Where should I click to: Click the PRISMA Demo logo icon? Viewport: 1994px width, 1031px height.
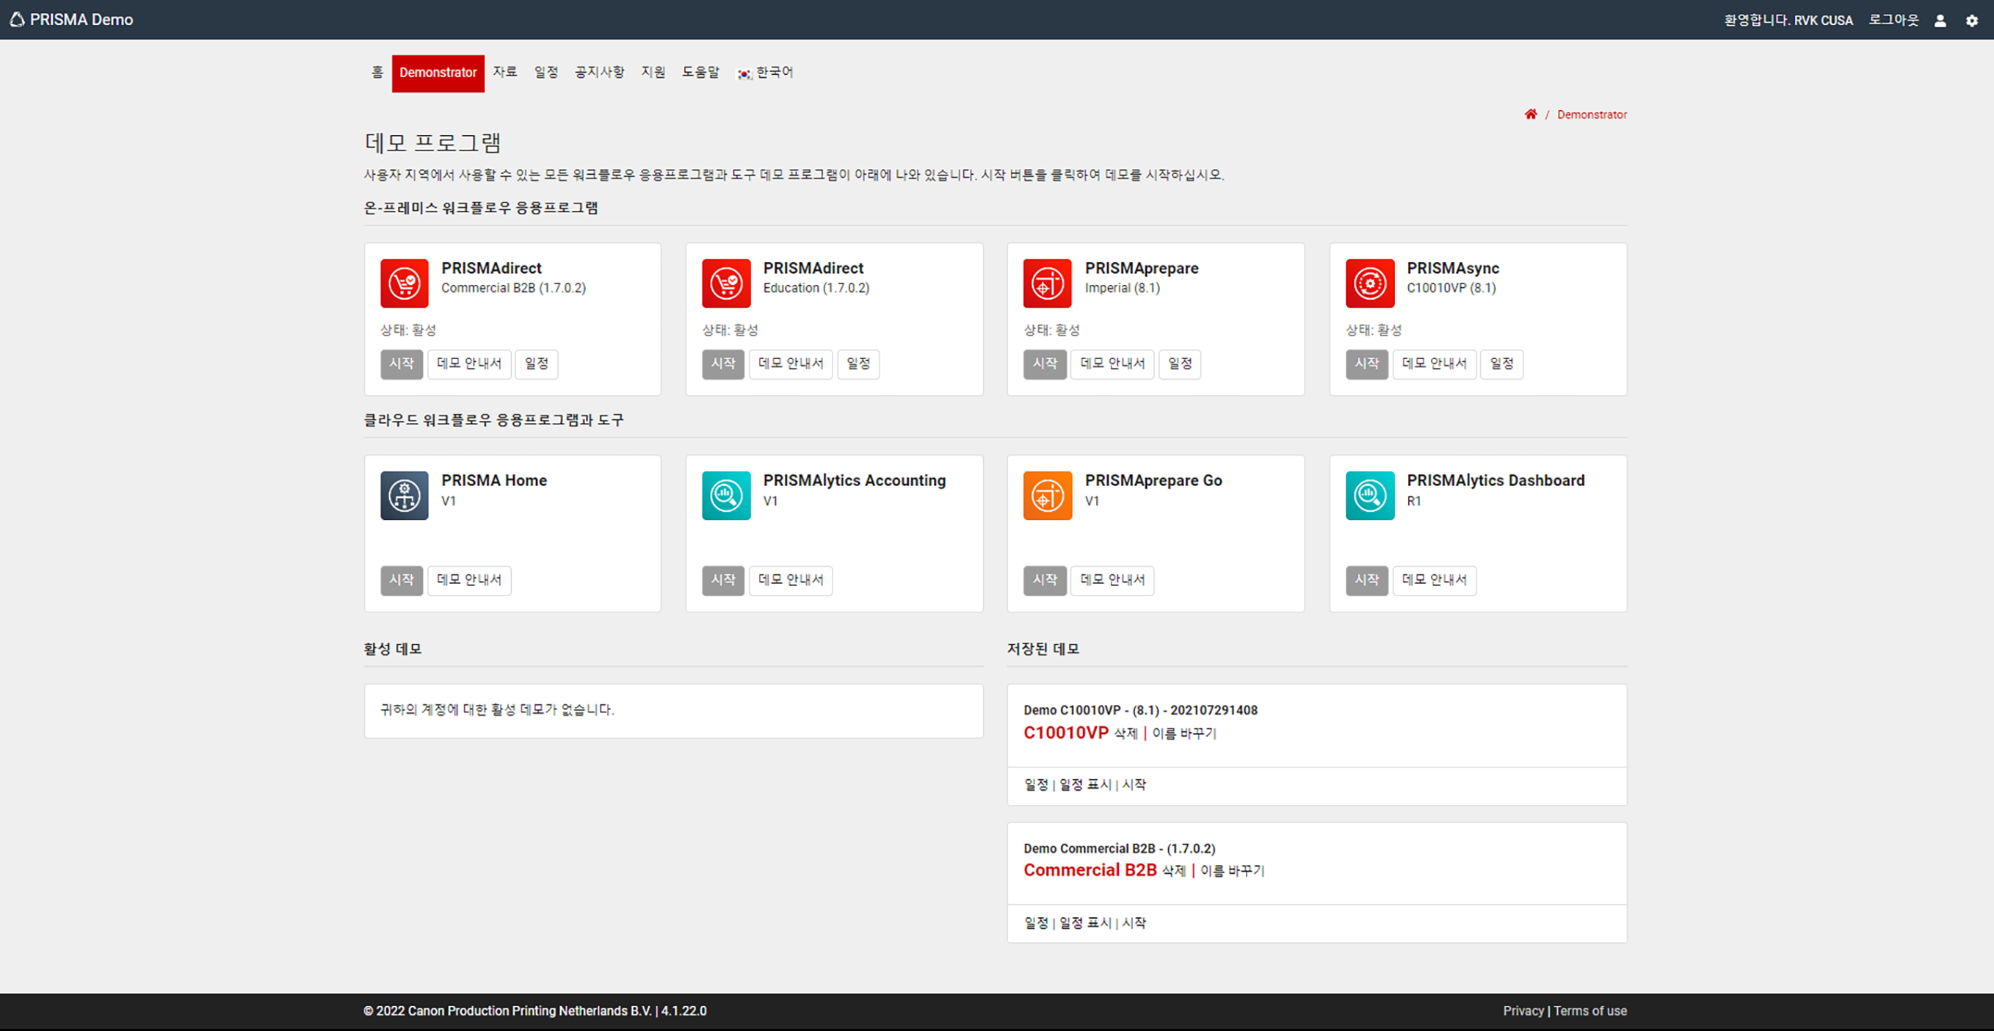[17, 19]
